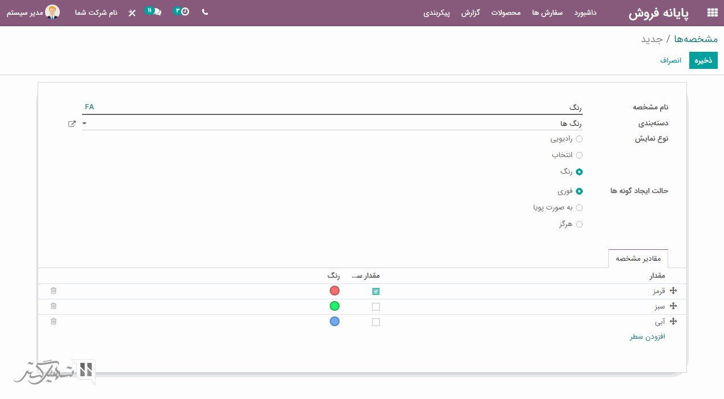Image resolution: width=724 pixels, height=399 pixels.
Task: Open the محصولات menu
Action: coord(506,13)
